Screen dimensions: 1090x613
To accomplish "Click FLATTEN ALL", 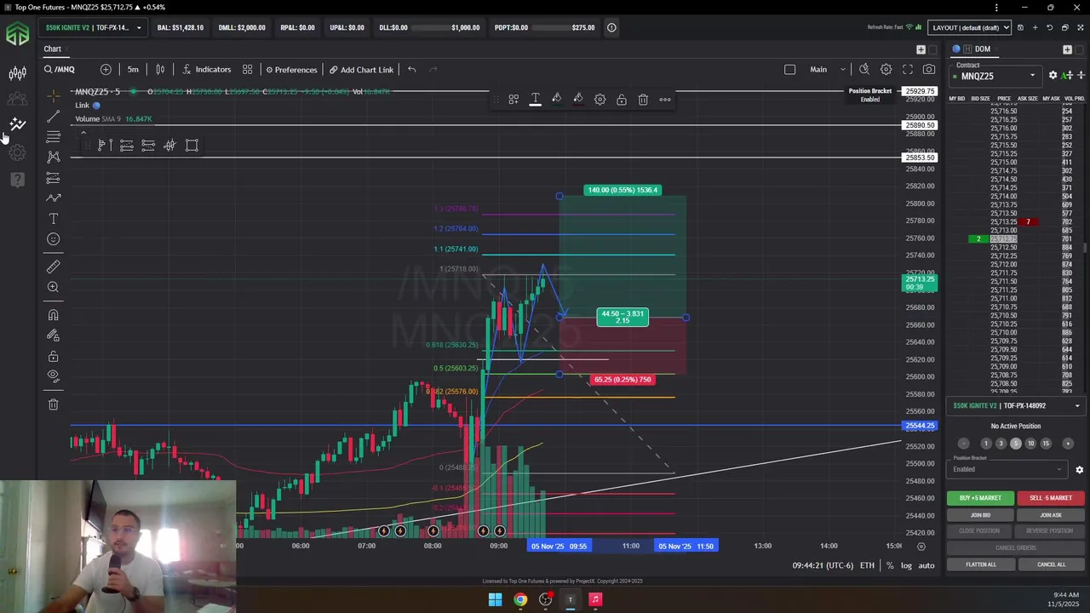I will [x=980, y=564].
